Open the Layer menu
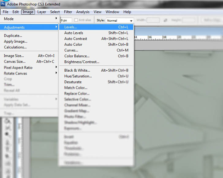The image size is (223, 178). [42, 12]
